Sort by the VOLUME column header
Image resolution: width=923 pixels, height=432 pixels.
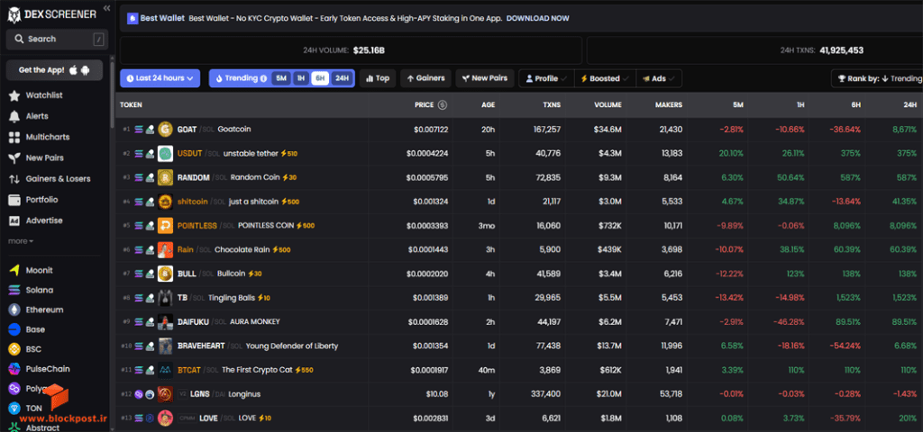pyautogui.click(x=608, y=104)
